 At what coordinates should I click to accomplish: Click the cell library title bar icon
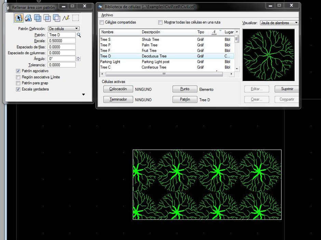[100, 7]
